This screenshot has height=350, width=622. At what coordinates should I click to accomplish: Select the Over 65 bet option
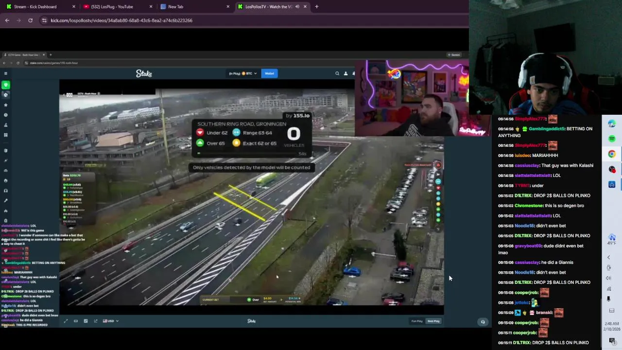pos(211,143)
